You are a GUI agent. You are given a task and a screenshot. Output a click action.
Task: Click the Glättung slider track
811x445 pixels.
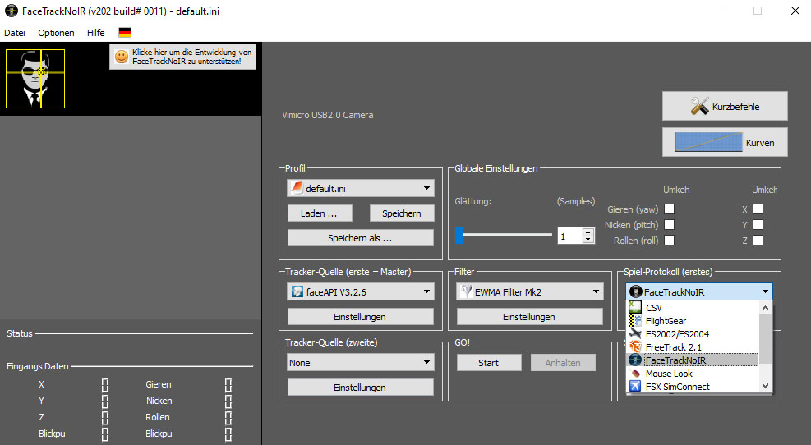504,235
